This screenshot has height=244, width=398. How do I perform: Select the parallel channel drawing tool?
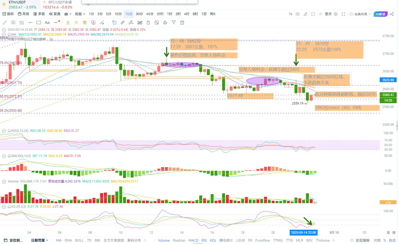click(x=13, y=23)
